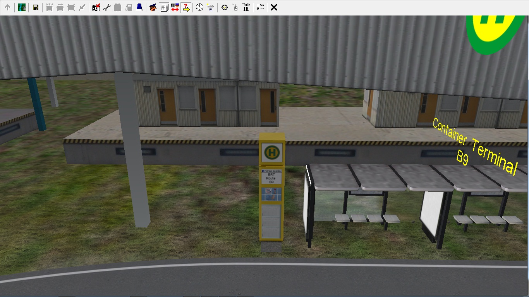Image resolution: width=529 pixels, height=297 pixels.
Task: Toggle the red question mark arrow icon
Action: coord(185,7)
